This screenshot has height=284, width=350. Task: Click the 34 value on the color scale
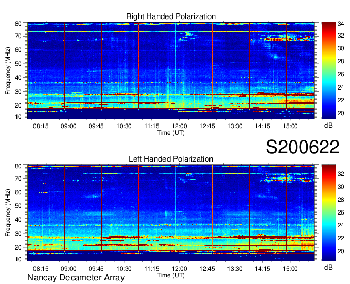point(341,24)
